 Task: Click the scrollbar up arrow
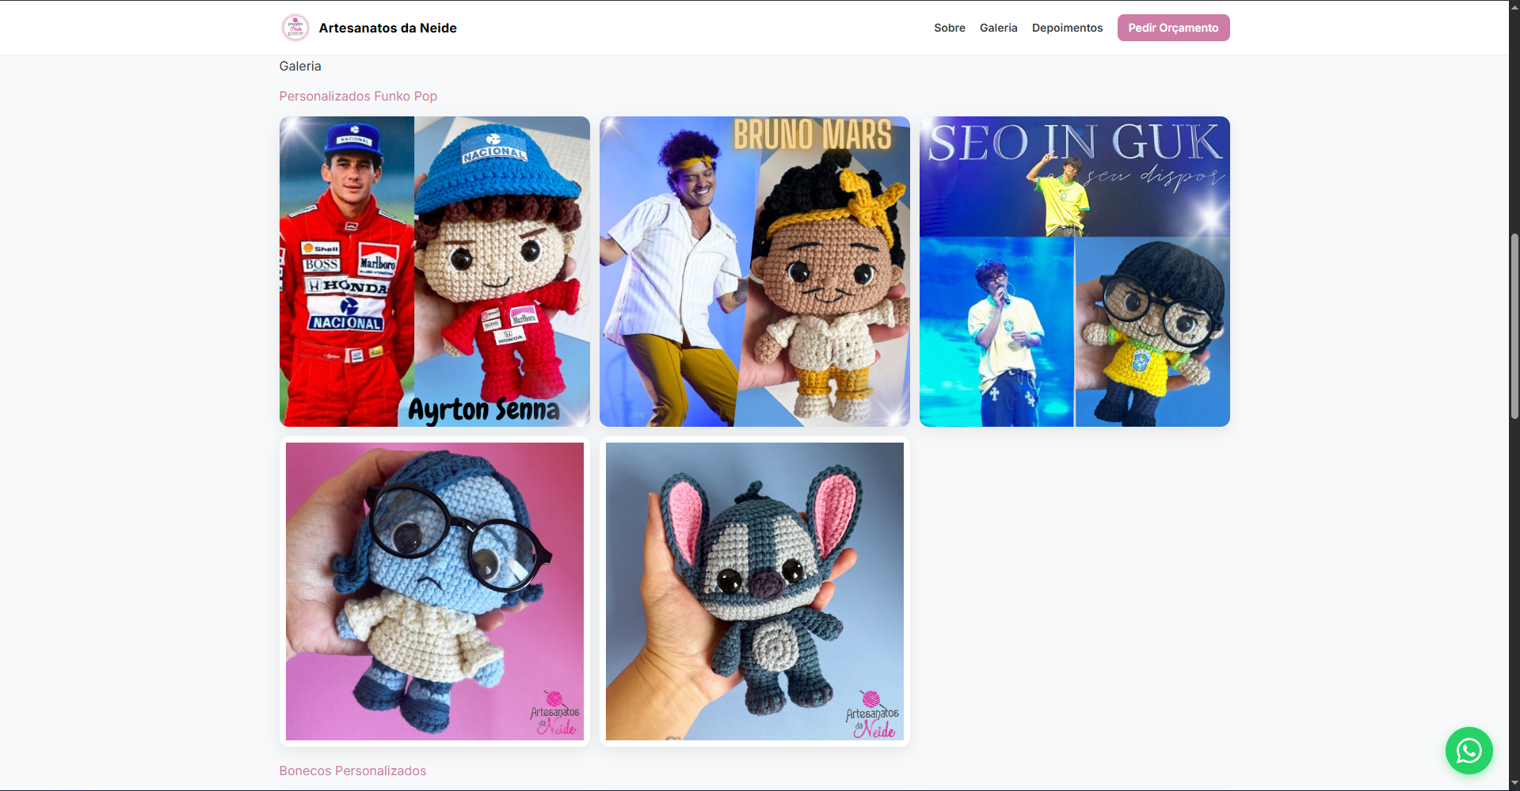1514,6
